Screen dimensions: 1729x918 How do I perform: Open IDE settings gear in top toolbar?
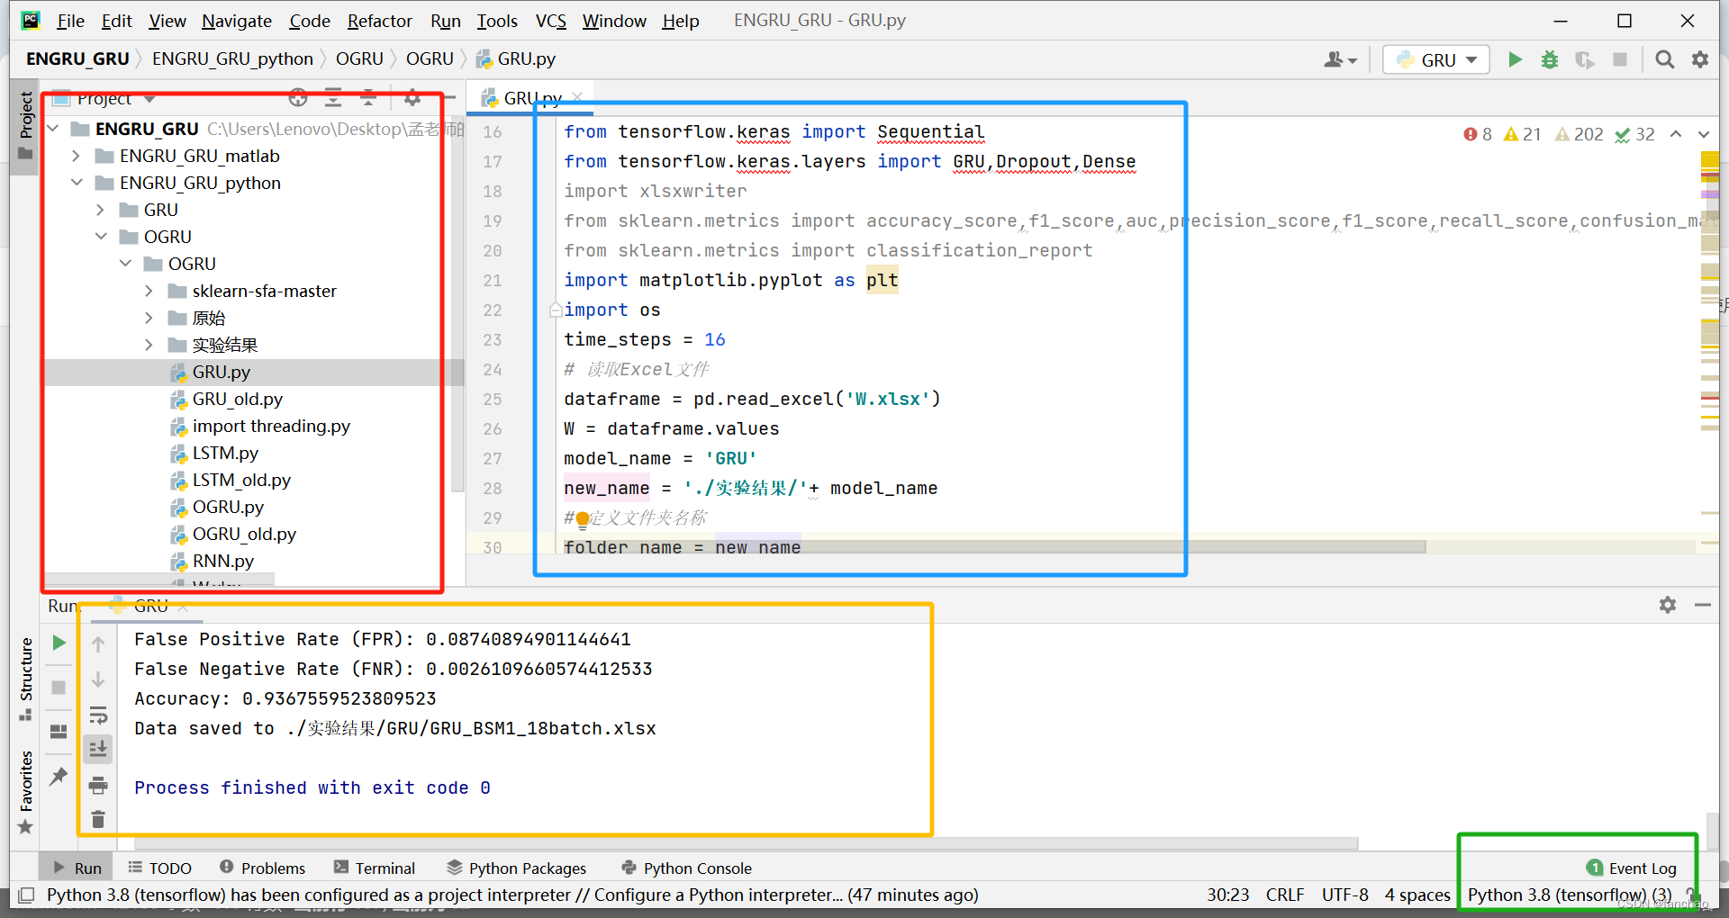1700,59
